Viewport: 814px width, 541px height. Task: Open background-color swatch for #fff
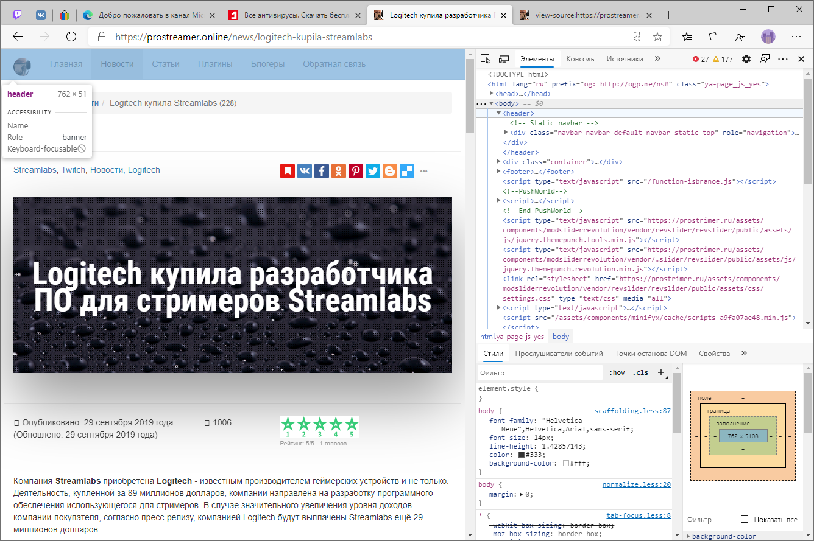[566, 463]
